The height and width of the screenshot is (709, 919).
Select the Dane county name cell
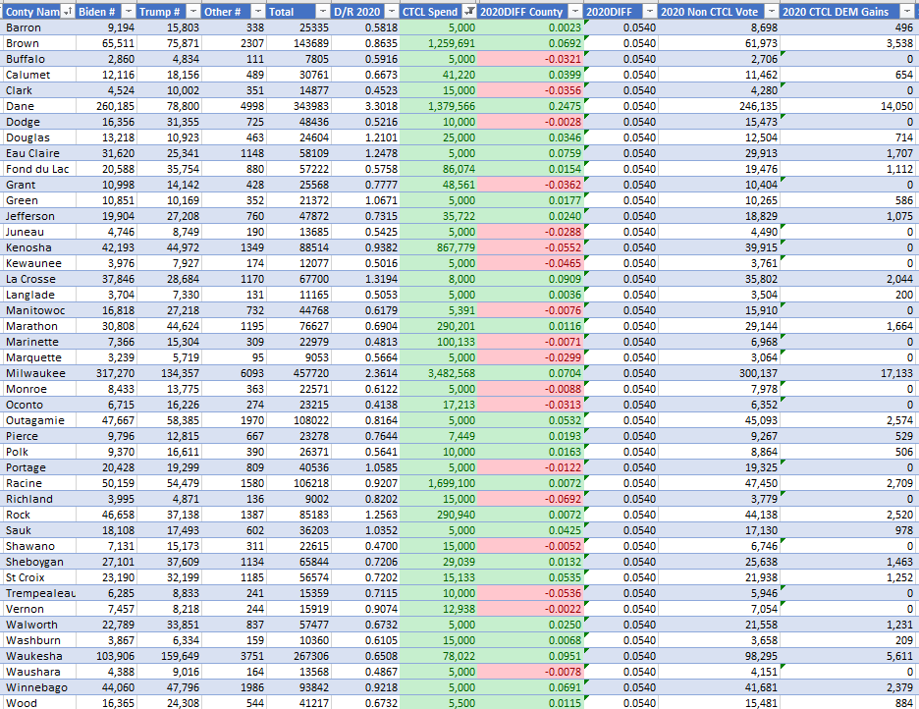click(x=38, y=106)
